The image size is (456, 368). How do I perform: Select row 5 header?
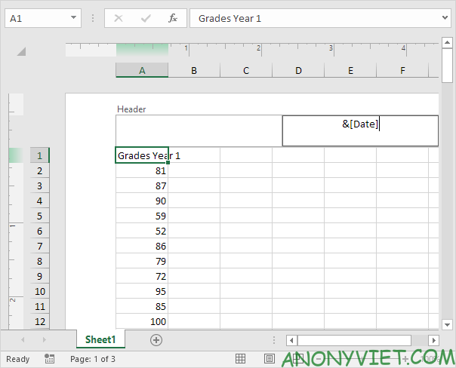(x=39, y=216)
